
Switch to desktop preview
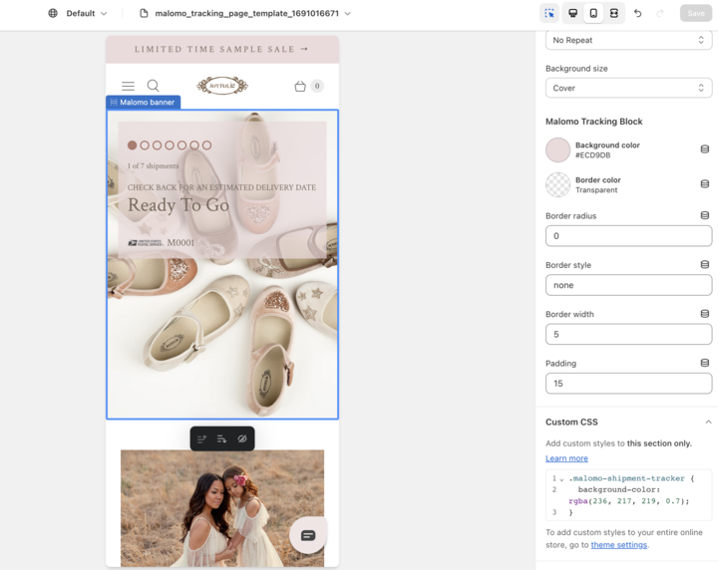[572, 13]
